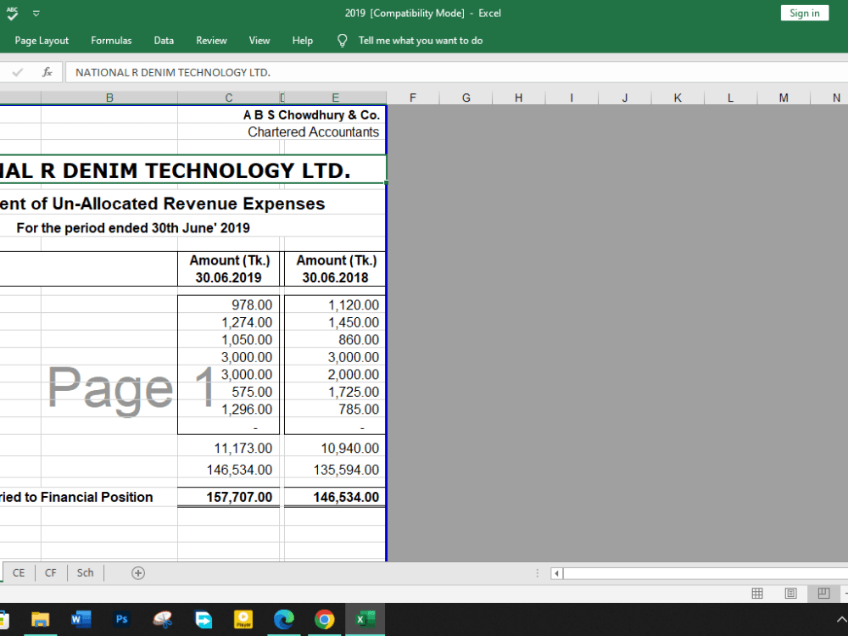Select cell with A B S Chowdhury & Co.

311,114
